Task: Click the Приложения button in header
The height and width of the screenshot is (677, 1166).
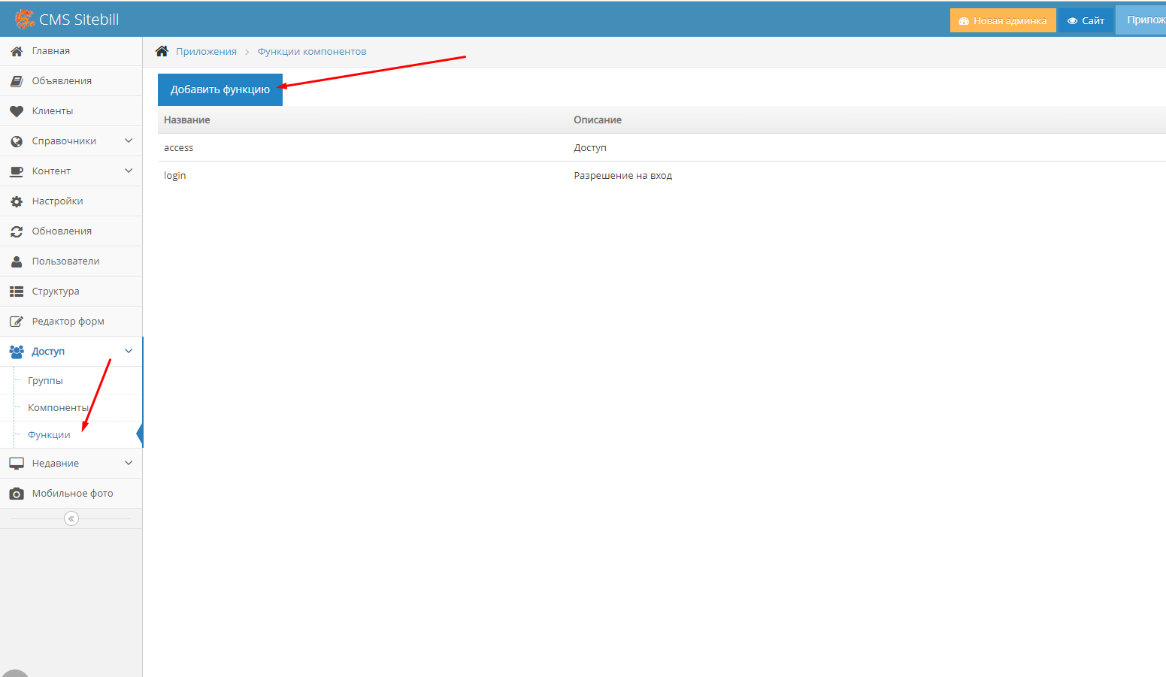Action: click(x=1141, y=20)
